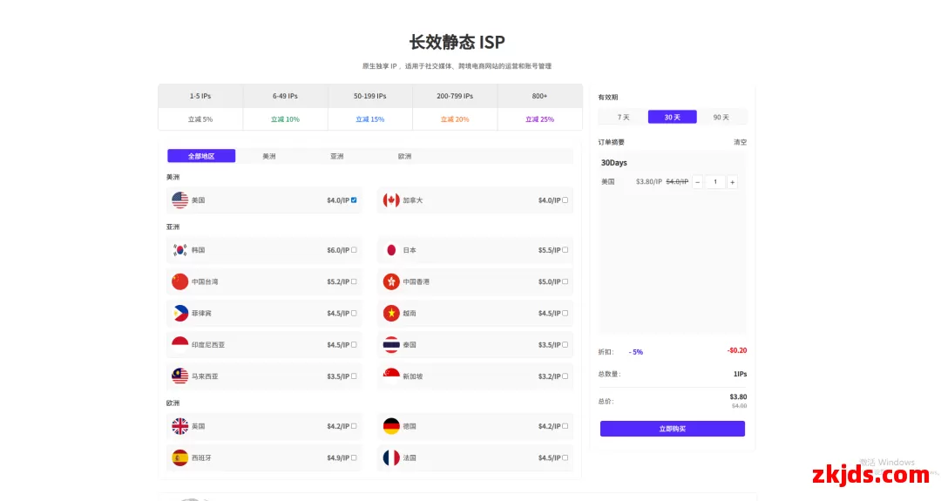Screen dimensions: 941x501
Task: Choose the 30 天 validity period
Action: (x=672, y=117)
